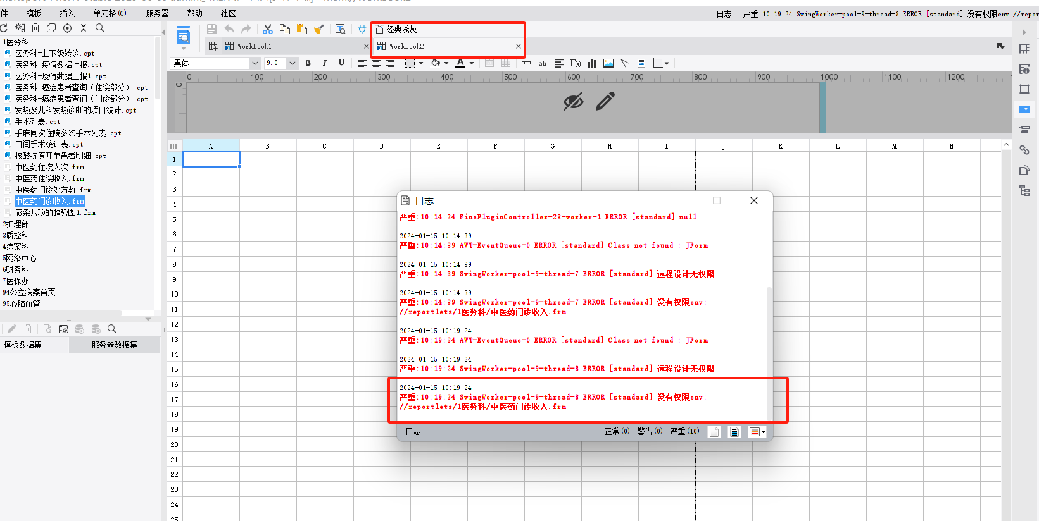The image size is (1039, 521).
Task: Click the dataset search magnifier icon
Action: pos(112,329)
